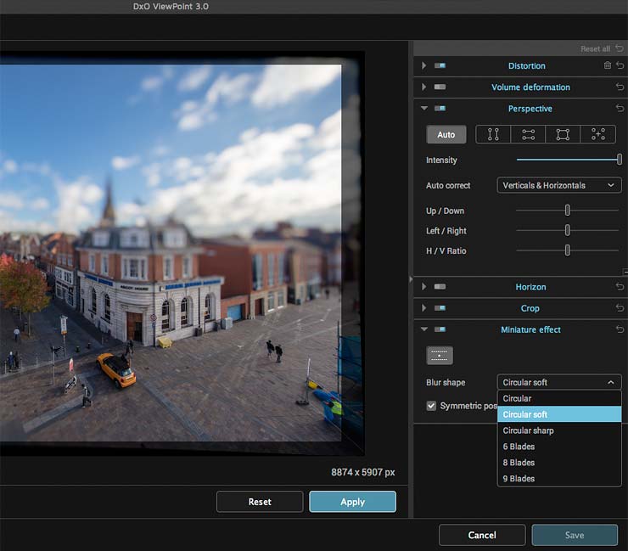The height and width of the screenshot is (551, 628).
Task: Choose 8 Blades blur shape
Action: pyautogui.click(x=559, y=463)
